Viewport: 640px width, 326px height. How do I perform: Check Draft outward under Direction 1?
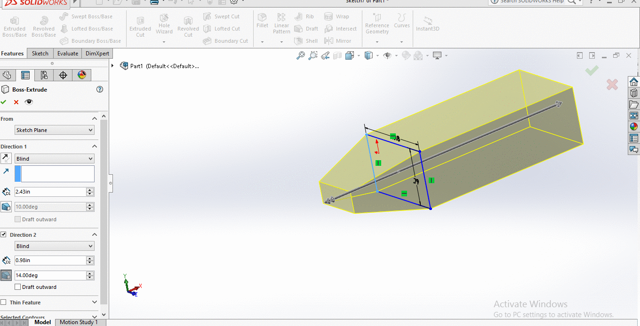pyautogui.click(x=17, y=219)
